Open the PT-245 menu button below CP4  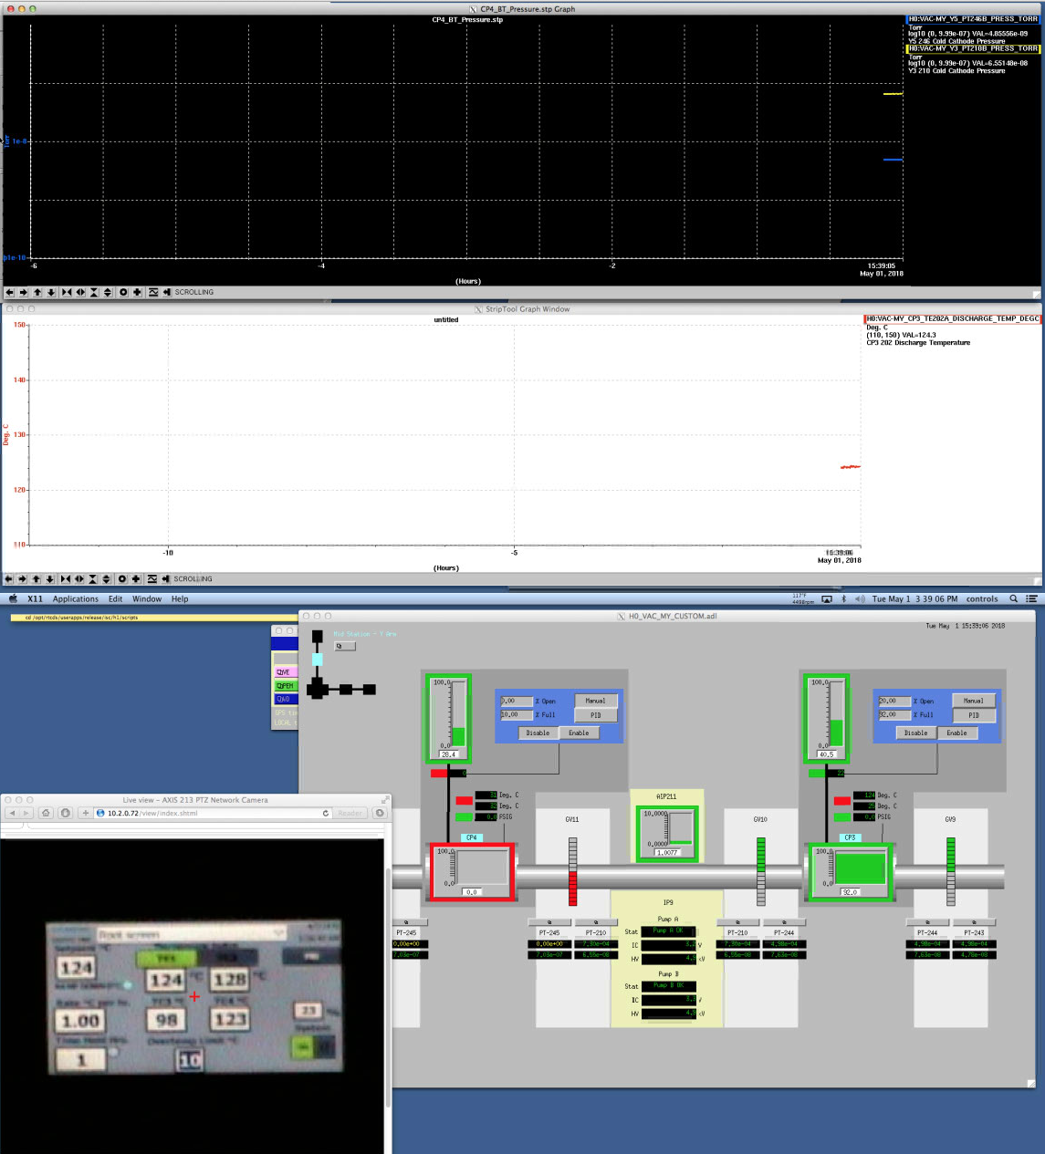tap(406, 922)
